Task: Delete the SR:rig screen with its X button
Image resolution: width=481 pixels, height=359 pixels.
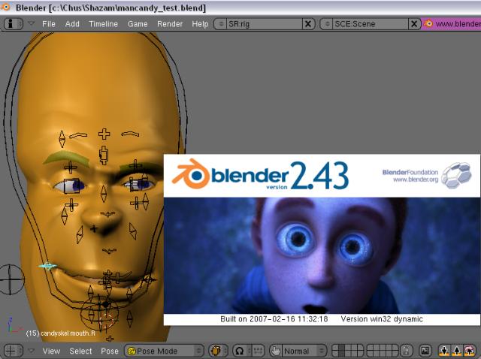Action: [308, 24]
